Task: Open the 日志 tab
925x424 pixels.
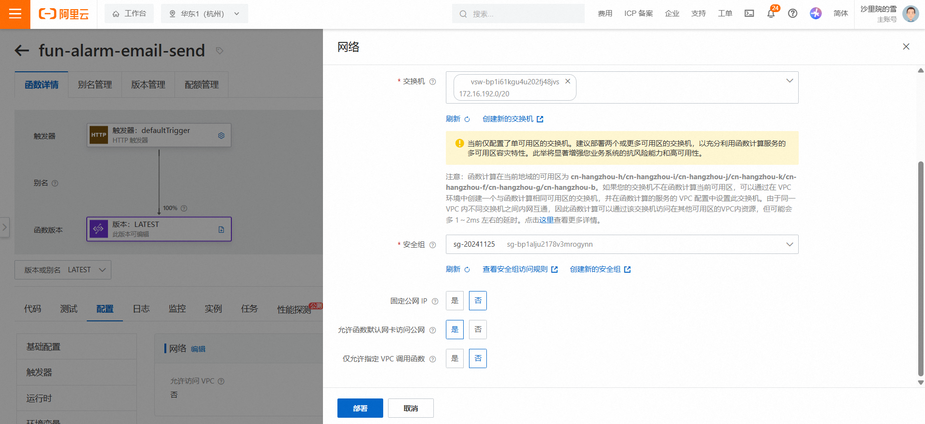Action: (141, 309)
